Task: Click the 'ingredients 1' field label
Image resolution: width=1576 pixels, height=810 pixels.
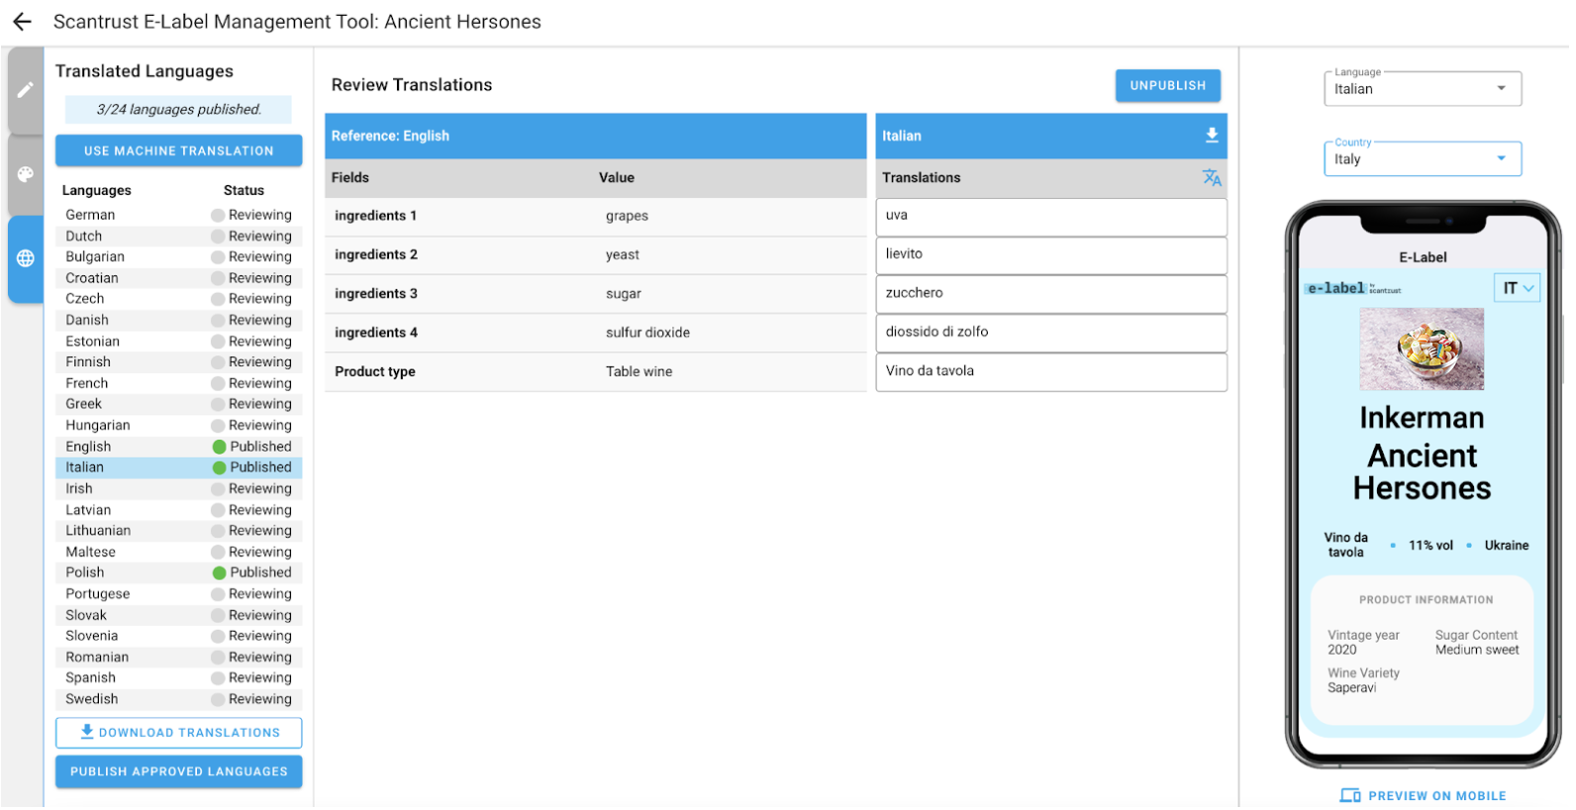Action: point(377,217)
